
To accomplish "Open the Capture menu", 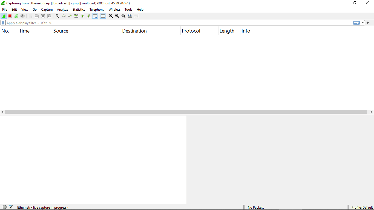I will [47, 10].
